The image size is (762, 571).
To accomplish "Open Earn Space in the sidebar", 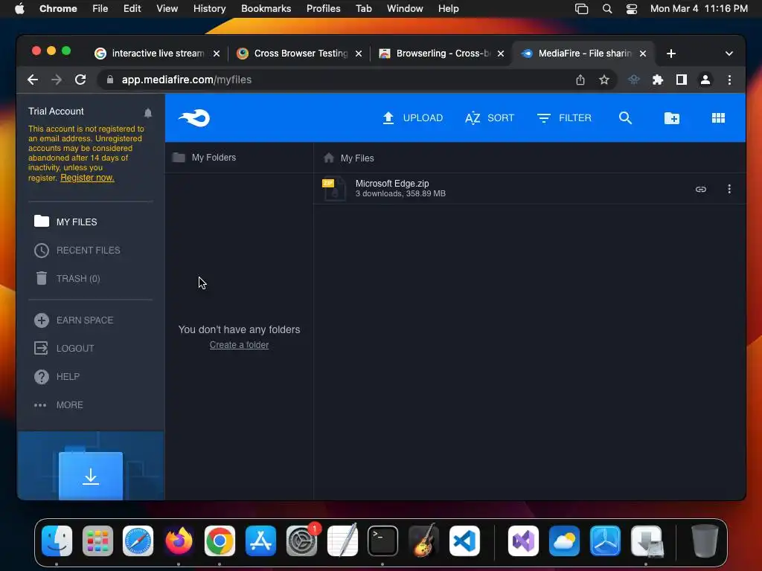I will (74, 320).
